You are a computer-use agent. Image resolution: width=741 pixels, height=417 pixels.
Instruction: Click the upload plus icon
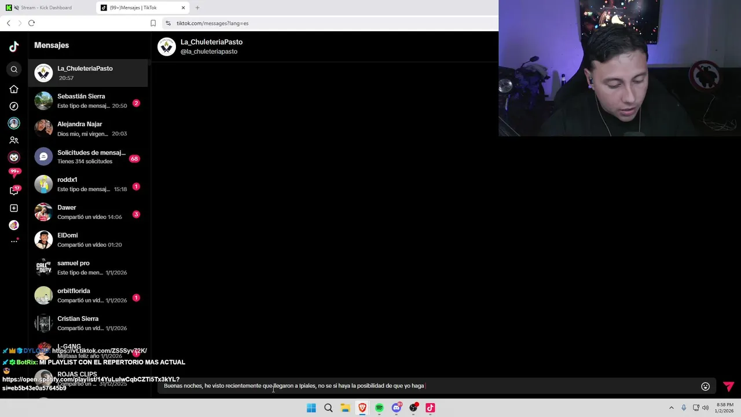14,208
